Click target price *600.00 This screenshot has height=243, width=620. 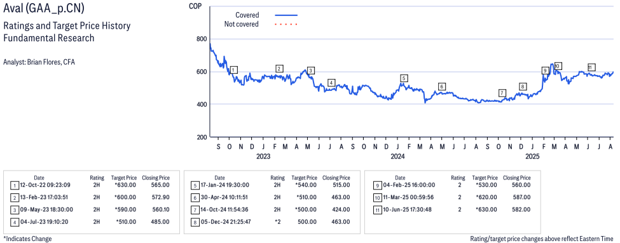125,197
